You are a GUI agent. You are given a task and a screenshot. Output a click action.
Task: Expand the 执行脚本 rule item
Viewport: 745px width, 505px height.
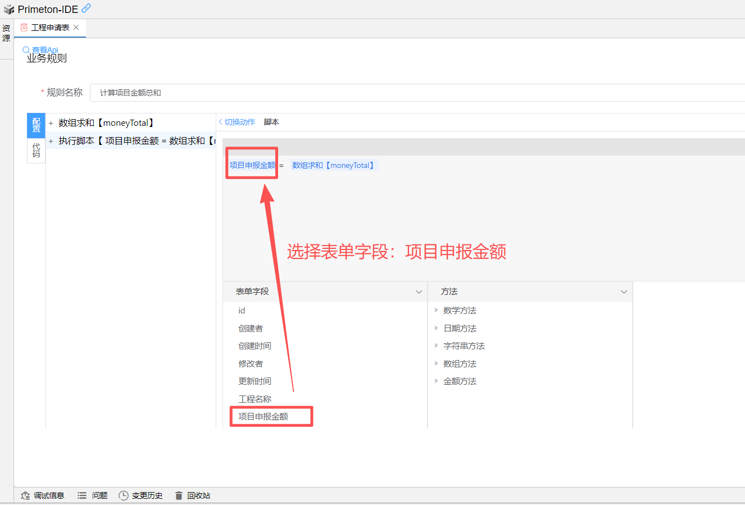point(51,141)
